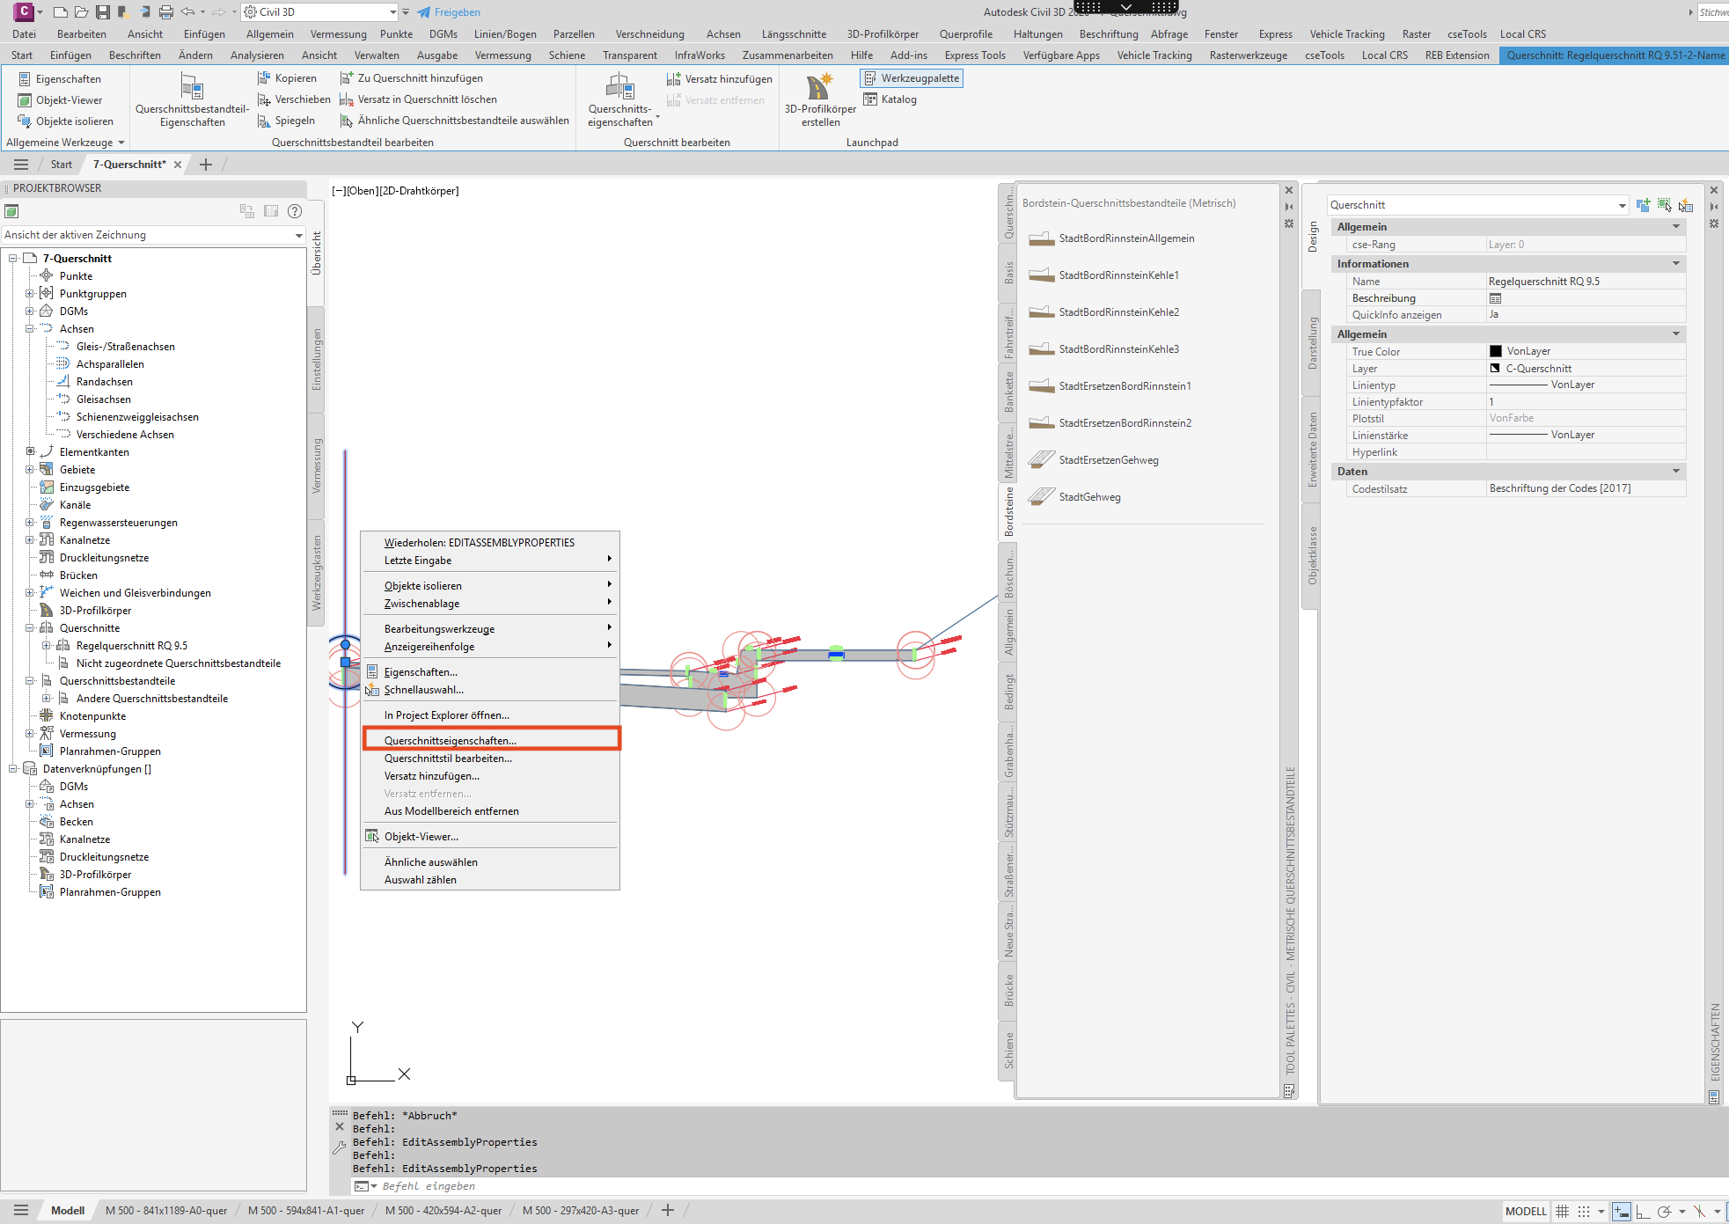
Task: Open the Querprofile menu
Action: pyautogui.click(x=965, y=34)
